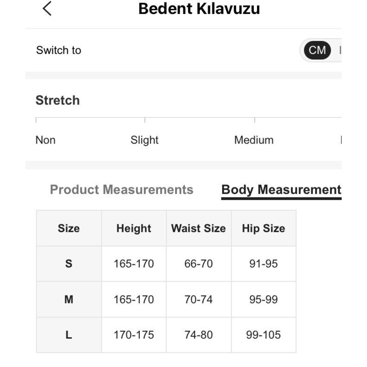This screenshot has width=367, height=367.
Task: Select the Waist Size column header
Action: click(x=198, y=228)
